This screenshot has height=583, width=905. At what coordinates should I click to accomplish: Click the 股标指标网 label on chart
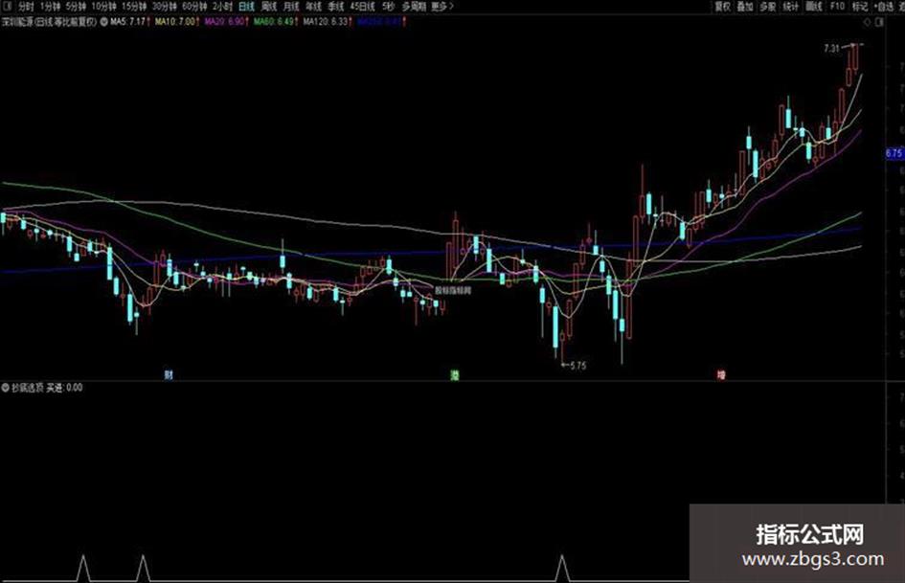click(x=452, y=290)
